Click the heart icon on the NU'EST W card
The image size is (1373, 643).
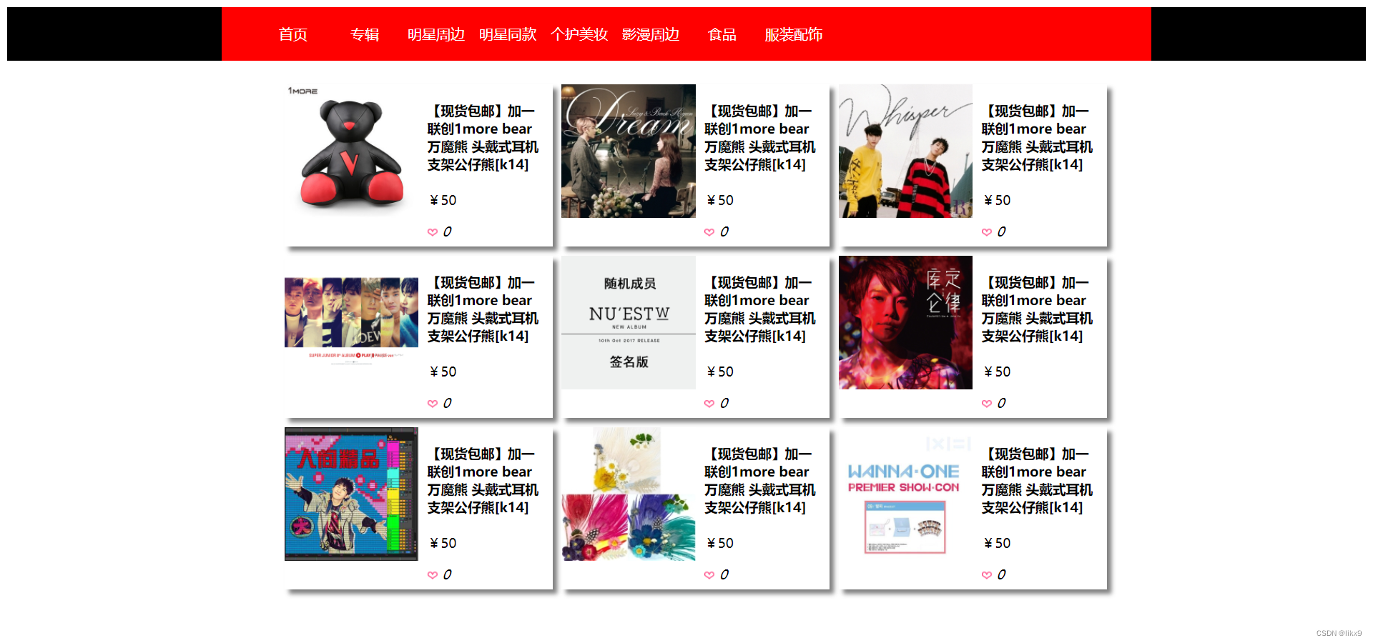point(709,404)
